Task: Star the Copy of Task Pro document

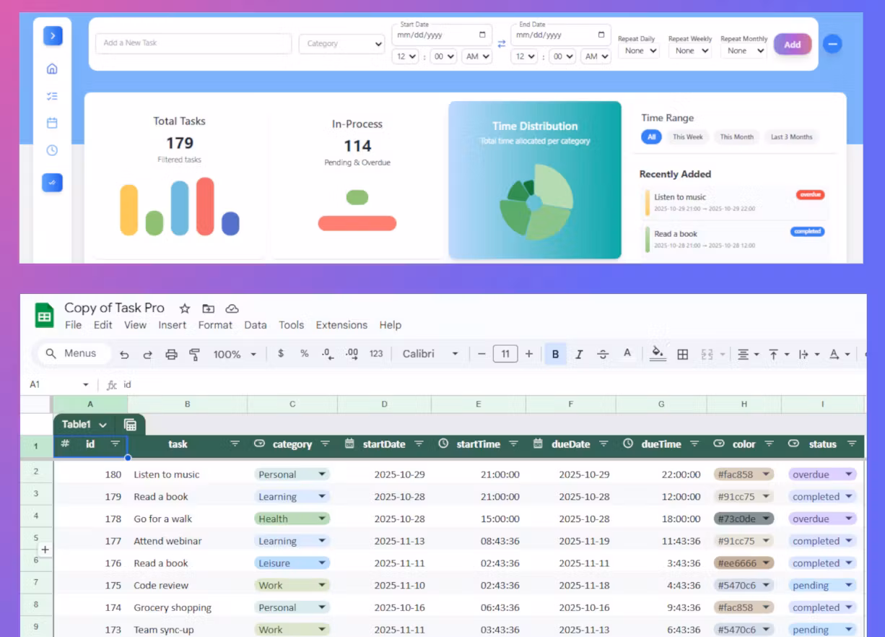Action: 185,308
